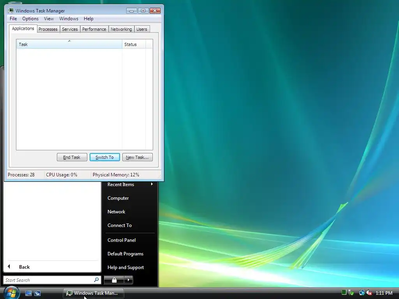Click Switch between windows quick launch icon
Screen dimensions: 399x299
pyautogui.click(x=37, y=293)
